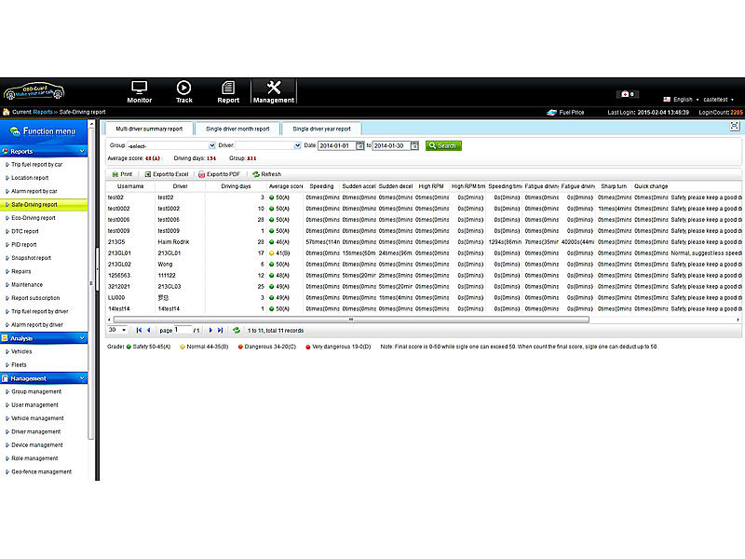Click the language flag icon

(x=667, y=100)
